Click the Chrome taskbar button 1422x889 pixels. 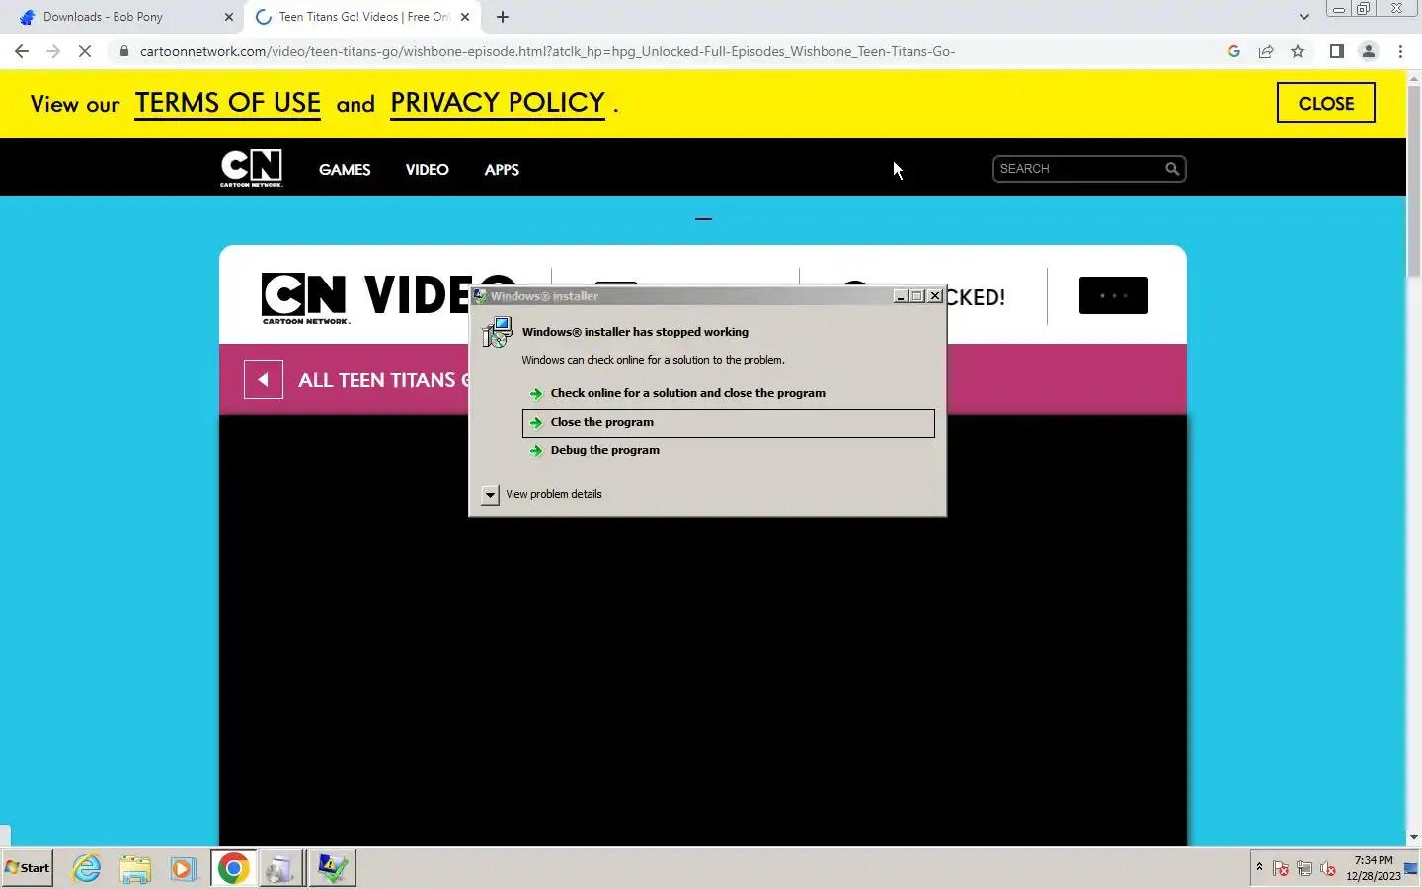pos(233,868)
